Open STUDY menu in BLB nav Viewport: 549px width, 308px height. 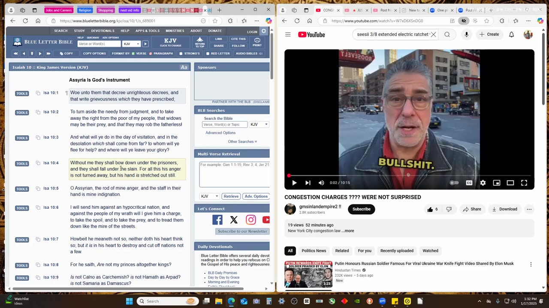coord(79,31)
